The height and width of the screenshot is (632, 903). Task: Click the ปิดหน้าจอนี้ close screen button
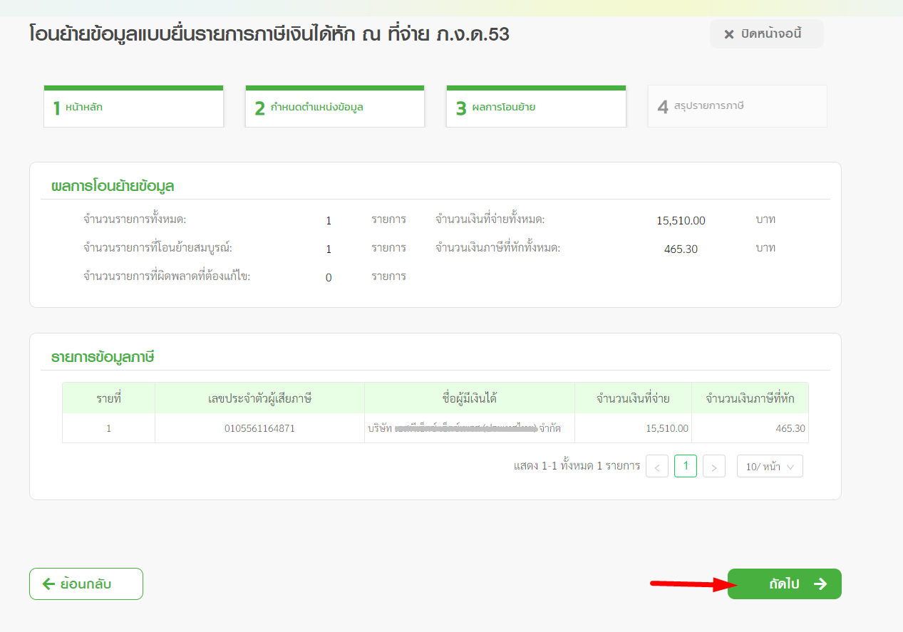[x=766, y=34]
